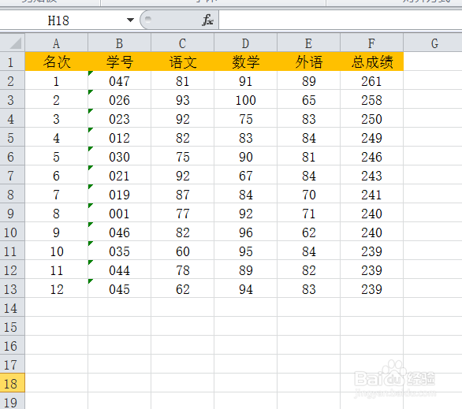Click header cell 语文
Image resolution: width=462 pixels, height=409 pixels.
pos(182,61)
